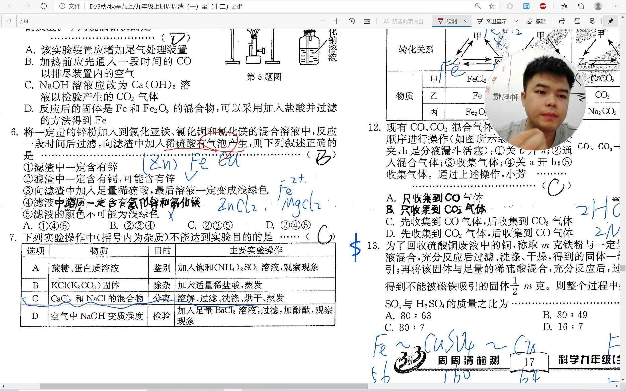Click the line '①滤渣中一定含有锌'

pyautogui.click(x=70, y=167)
